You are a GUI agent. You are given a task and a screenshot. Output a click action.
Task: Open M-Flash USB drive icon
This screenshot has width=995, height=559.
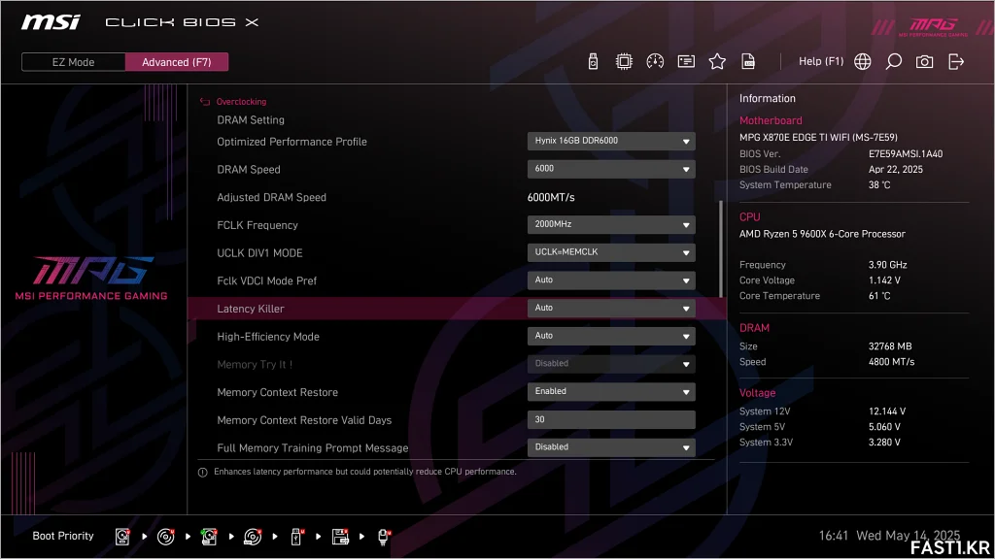(593, 61)
